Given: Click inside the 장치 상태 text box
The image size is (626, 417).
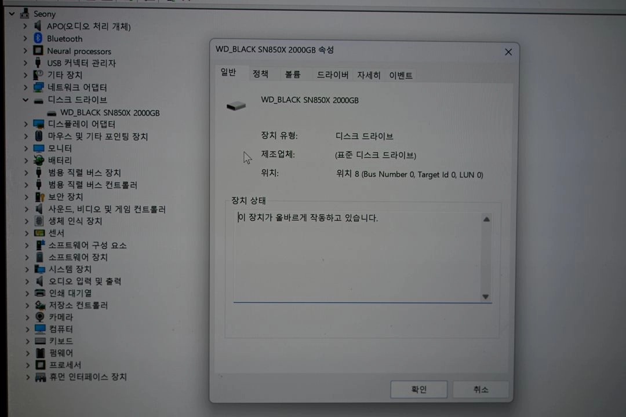Looking at the screenshot, I should click(x=357, y=257).
